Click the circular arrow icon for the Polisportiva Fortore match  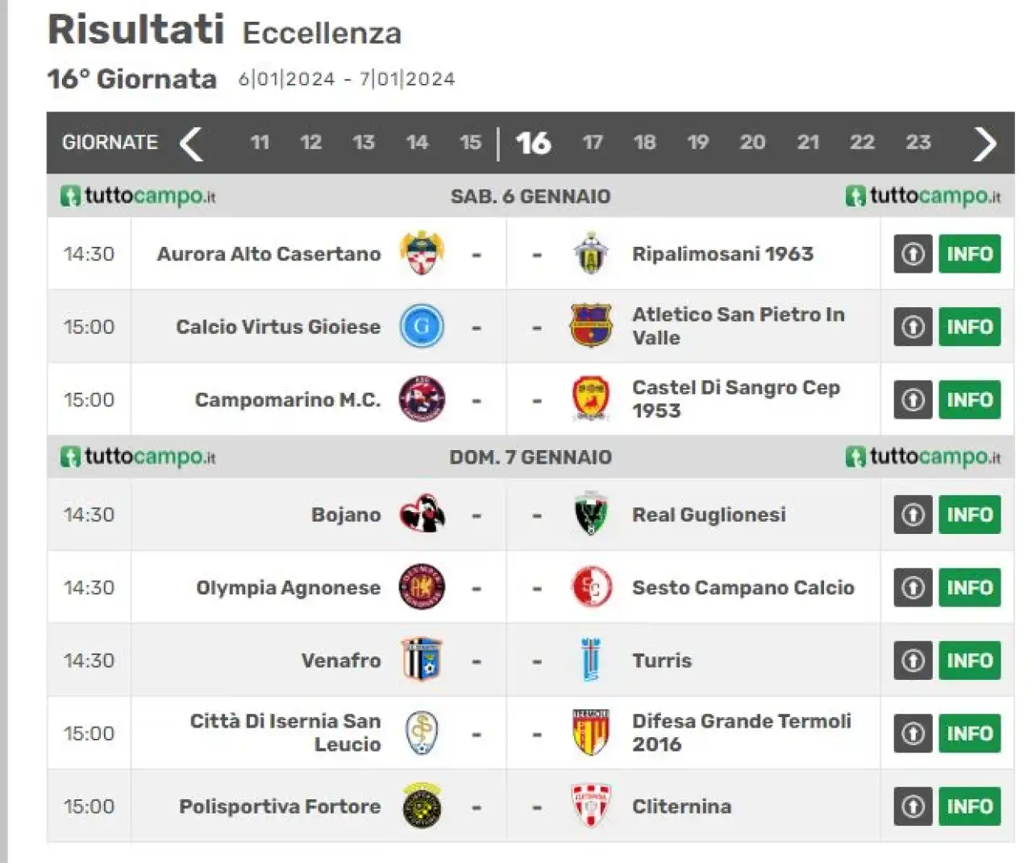pyautogui.click(x=913, y=806)
